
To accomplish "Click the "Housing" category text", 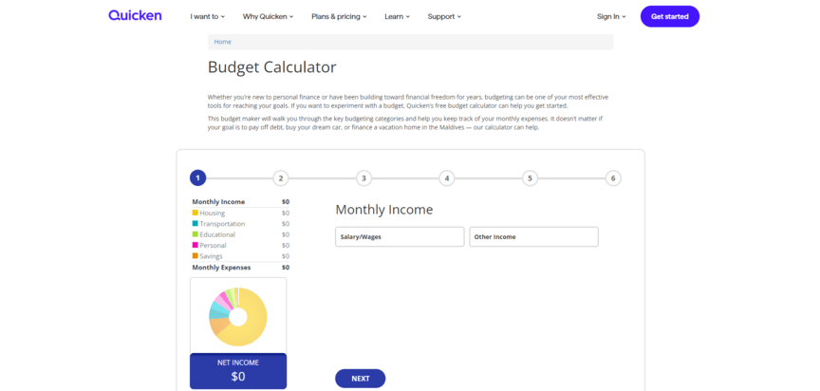I will 213,214.
